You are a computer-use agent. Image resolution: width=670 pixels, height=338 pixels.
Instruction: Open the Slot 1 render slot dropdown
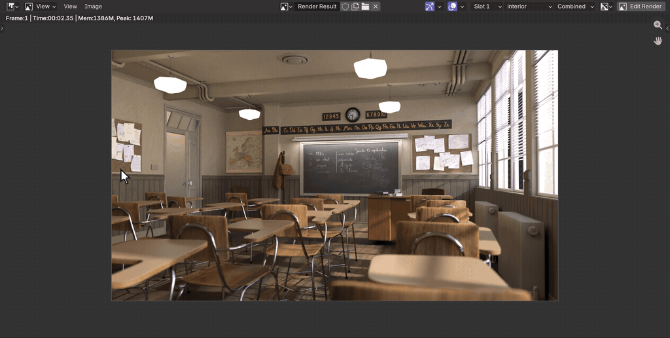[x=487, y=7]
